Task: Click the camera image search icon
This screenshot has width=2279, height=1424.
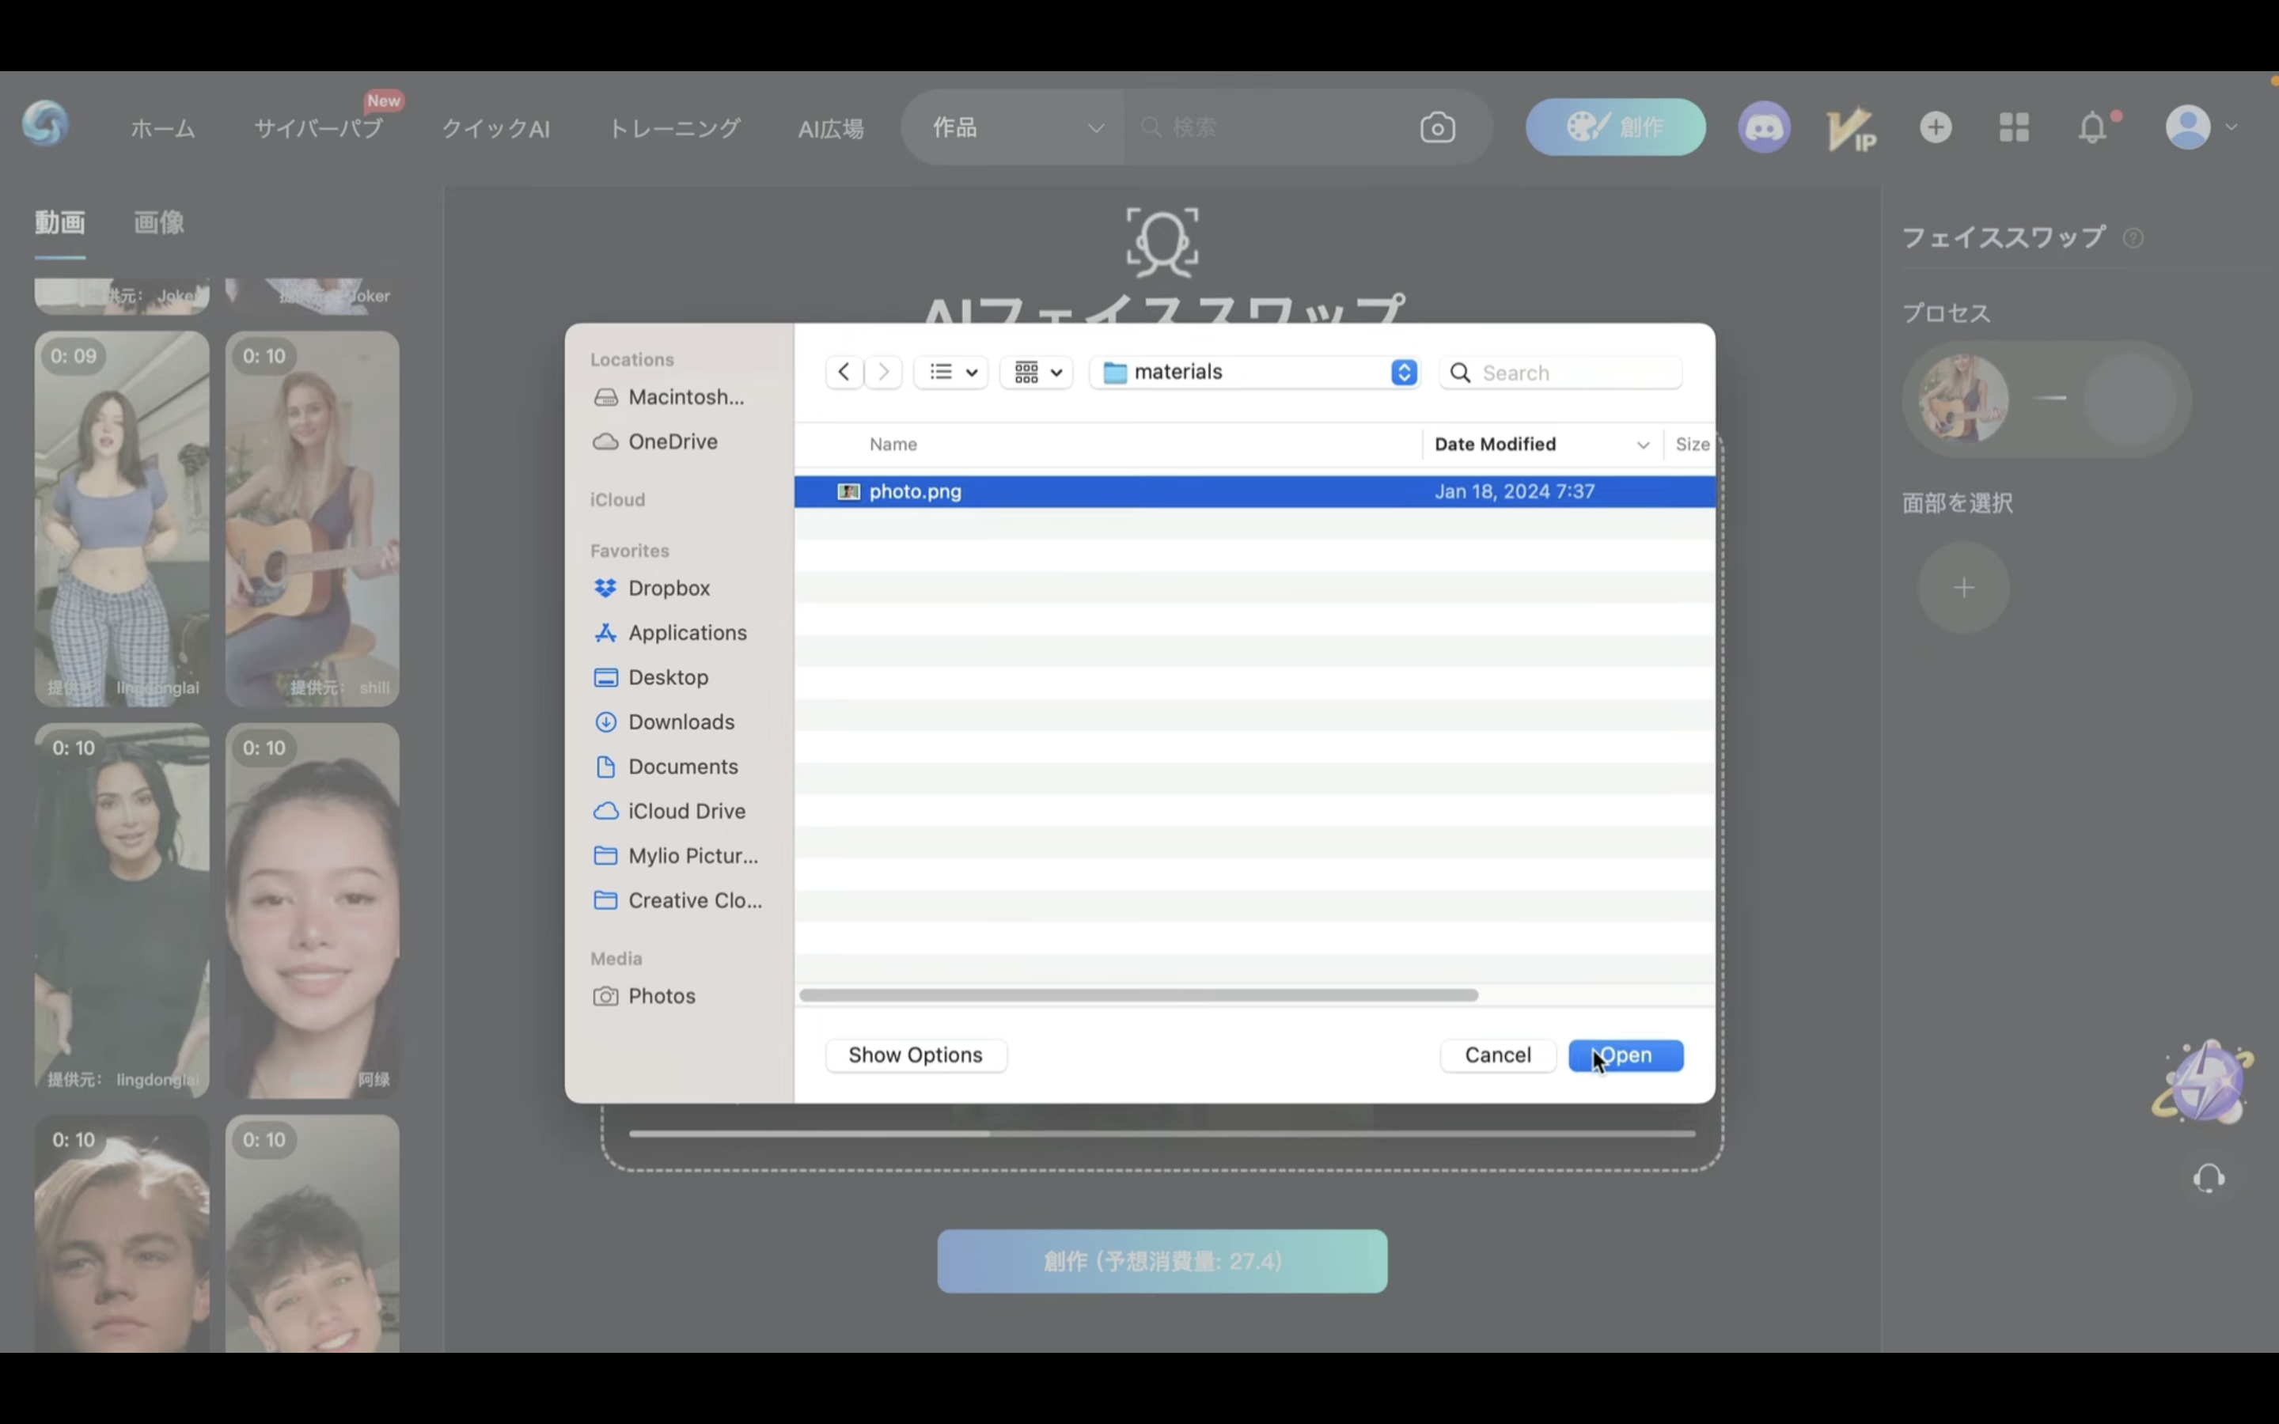Action: [1437, 127]
